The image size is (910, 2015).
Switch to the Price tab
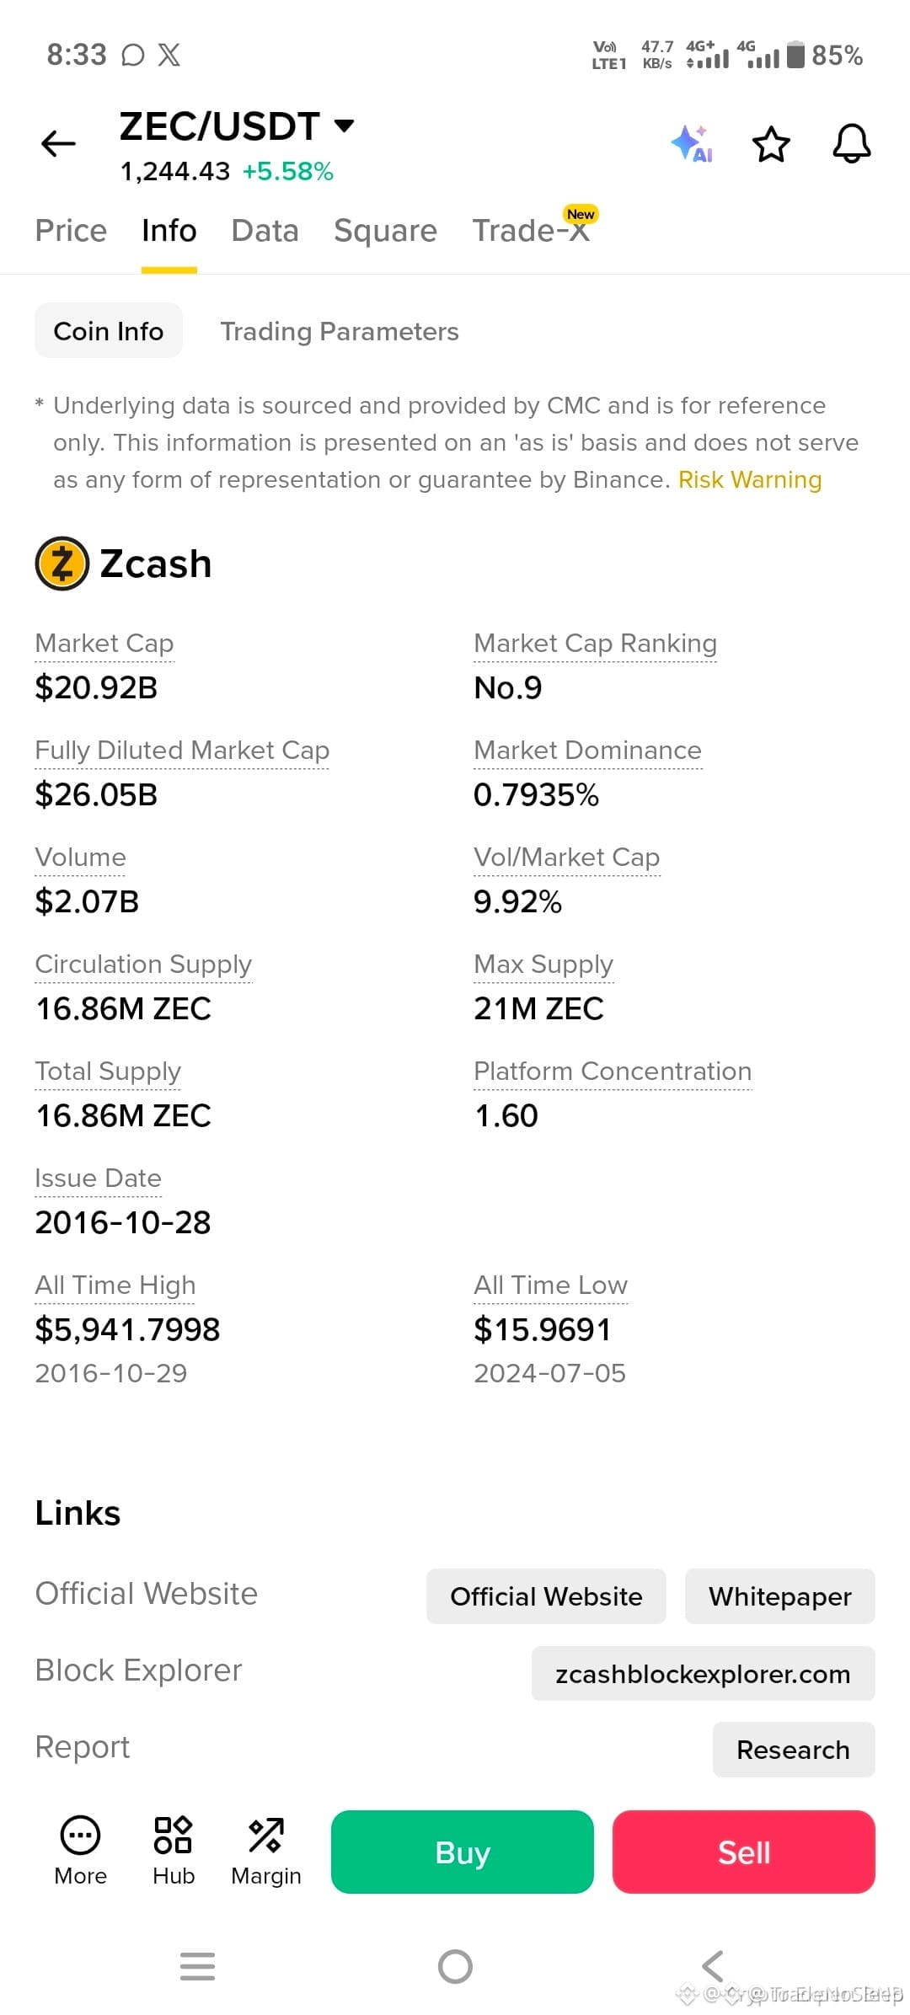click(71, 231)
